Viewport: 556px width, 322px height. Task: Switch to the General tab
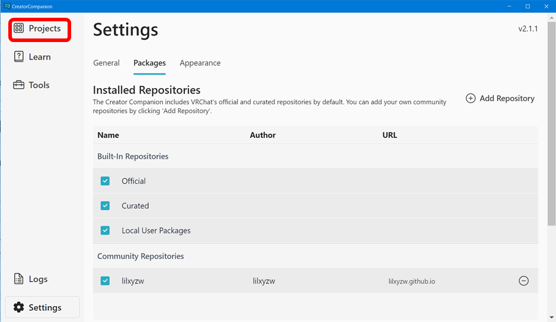click(x=106, y=63)
